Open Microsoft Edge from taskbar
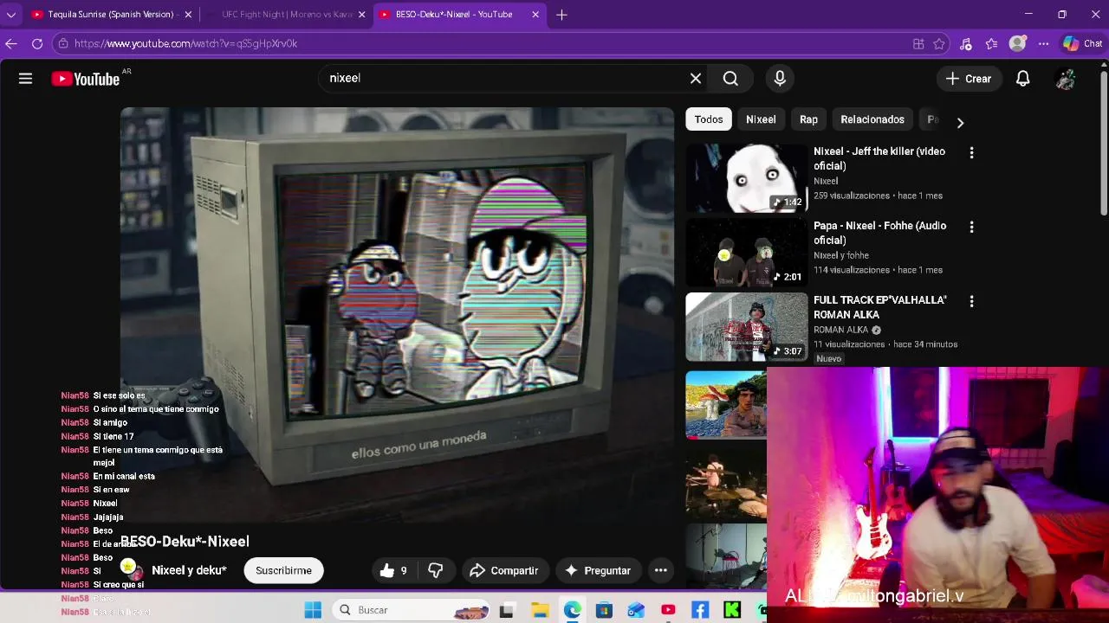 [572, 610]
